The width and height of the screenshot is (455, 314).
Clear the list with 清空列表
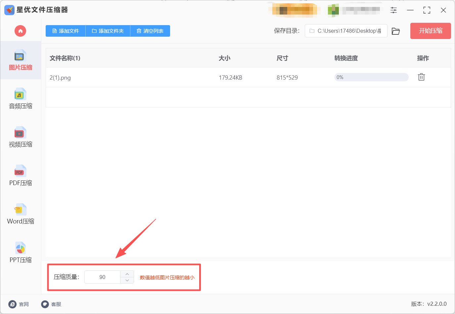[150, 31]
